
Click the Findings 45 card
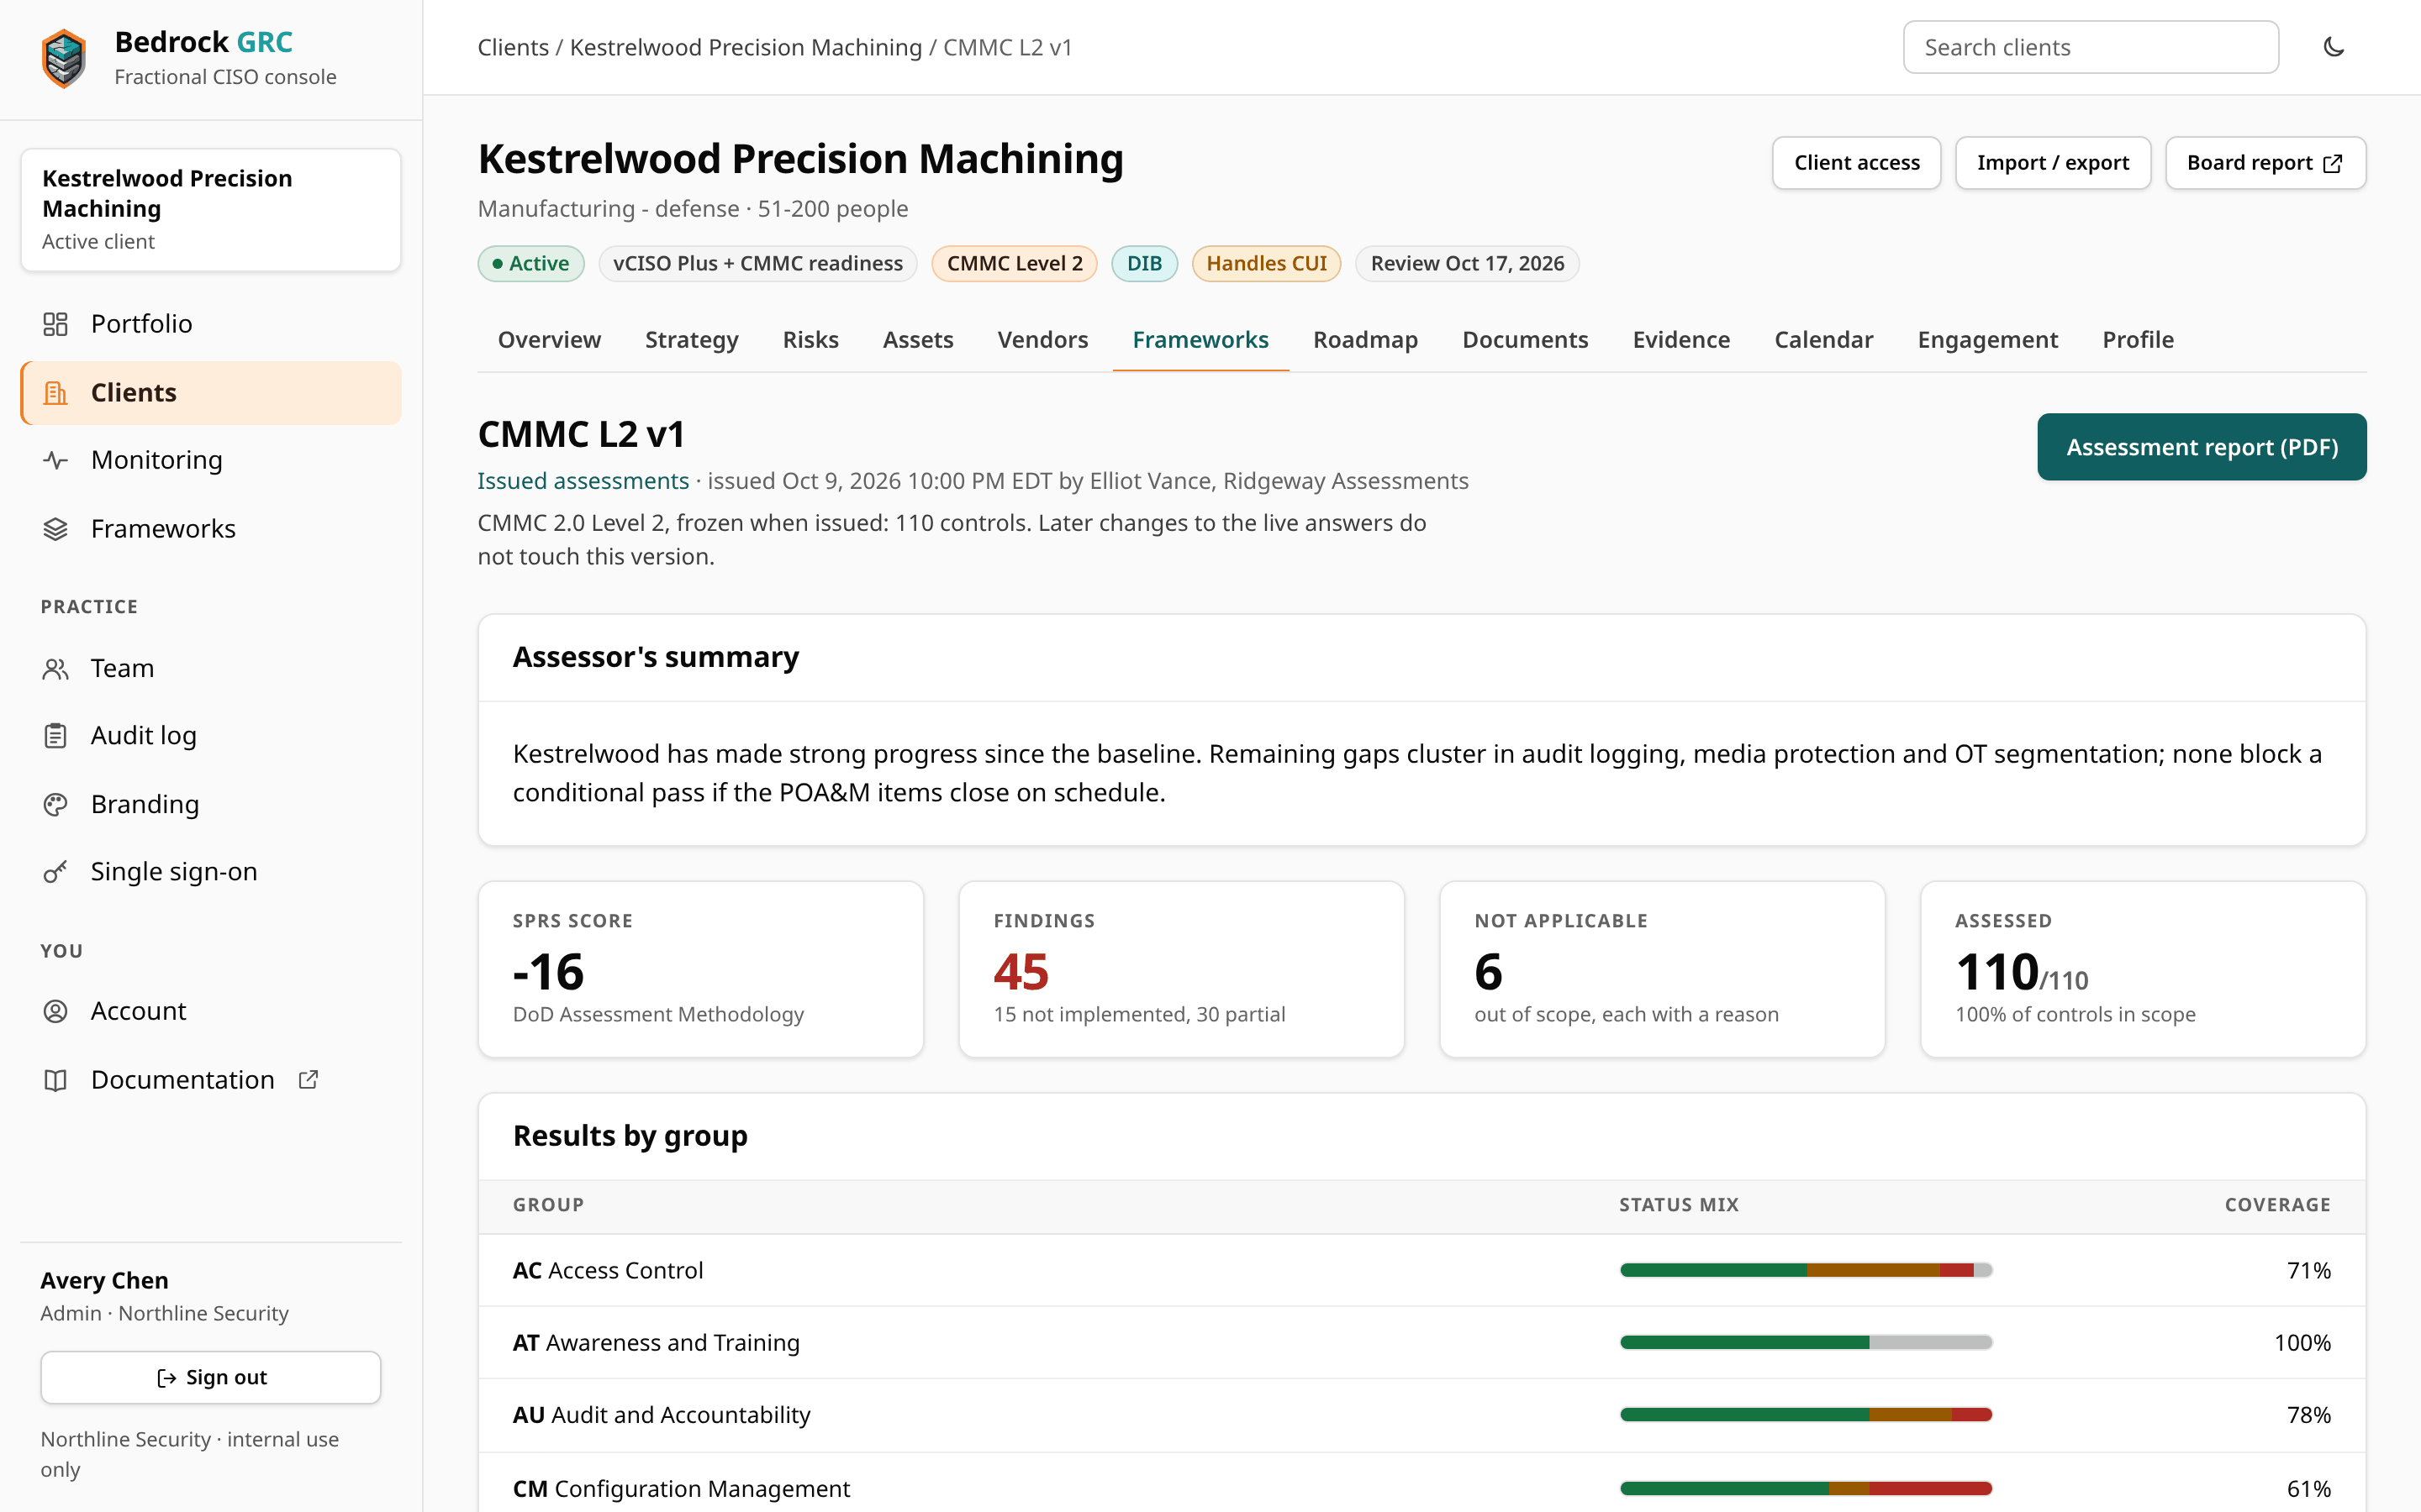coord(1181,969)
